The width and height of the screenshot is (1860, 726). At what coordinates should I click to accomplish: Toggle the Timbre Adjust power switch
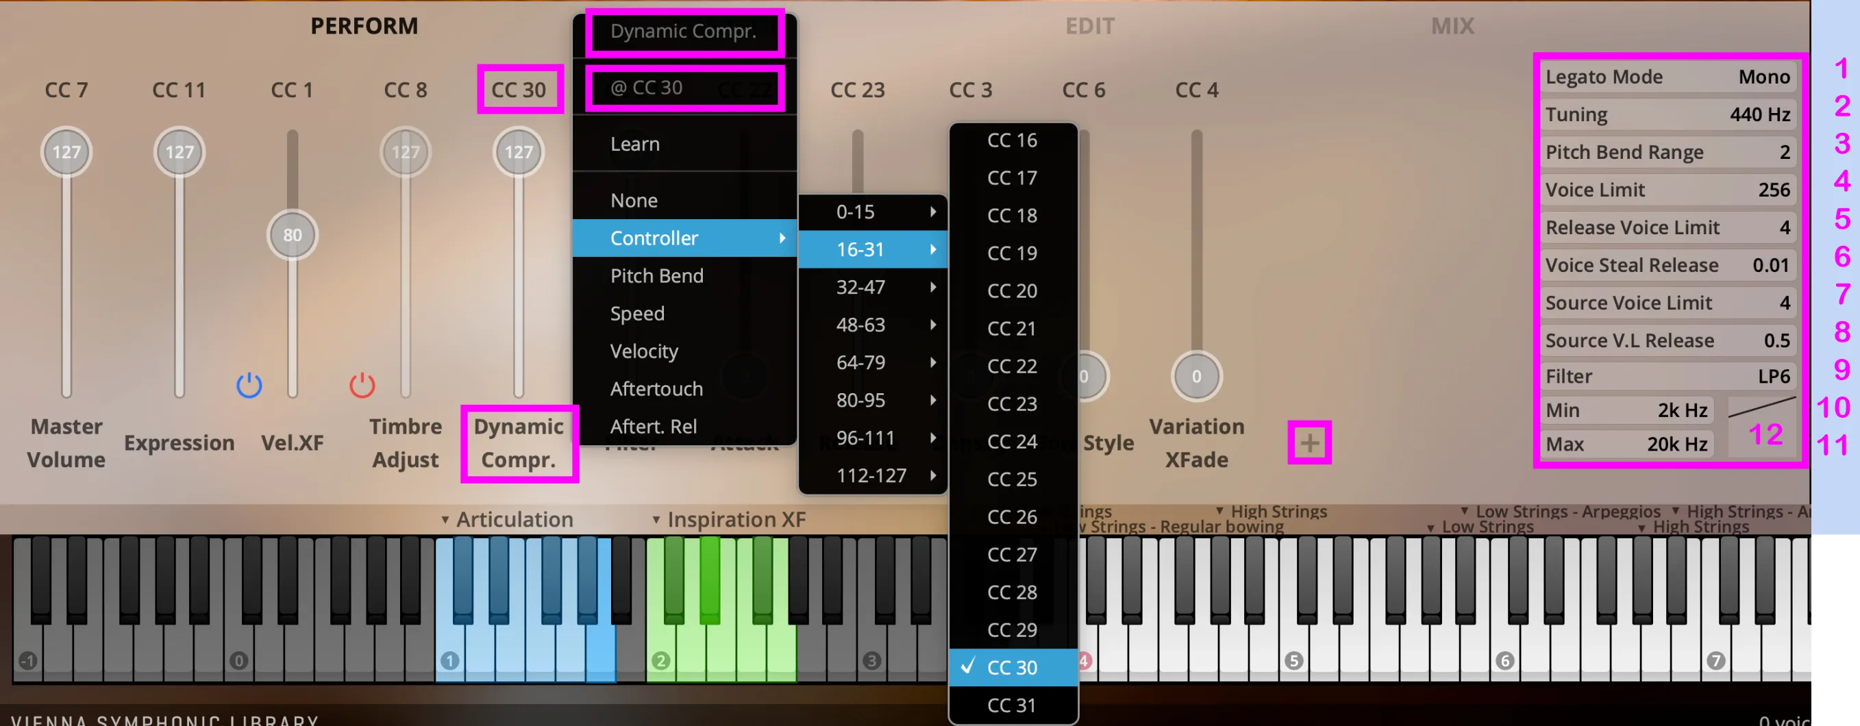[x=361, y=385]
